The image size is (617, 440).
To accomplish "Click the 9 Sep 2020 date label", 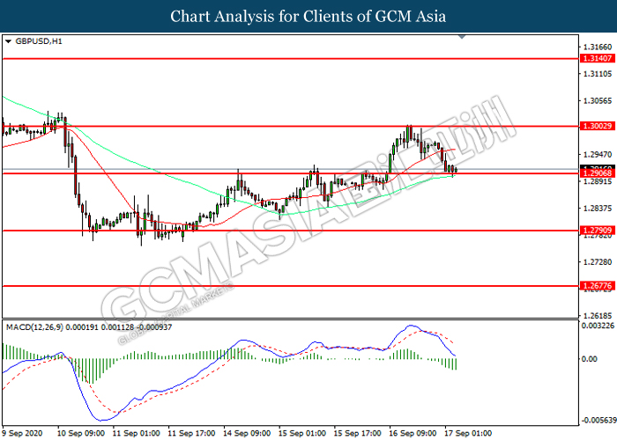I will pyautogui.click(x=22, y=433).
